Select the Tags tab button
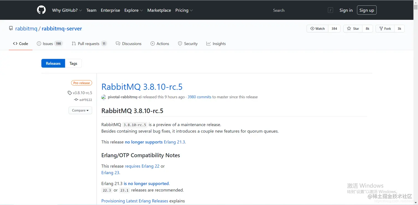 click(73, 63)
